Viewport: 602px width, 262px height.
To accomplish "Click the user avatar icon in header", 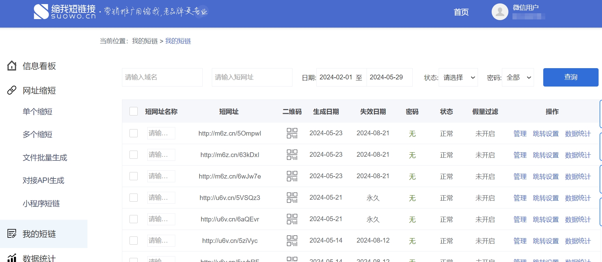I will pos(500,12).
